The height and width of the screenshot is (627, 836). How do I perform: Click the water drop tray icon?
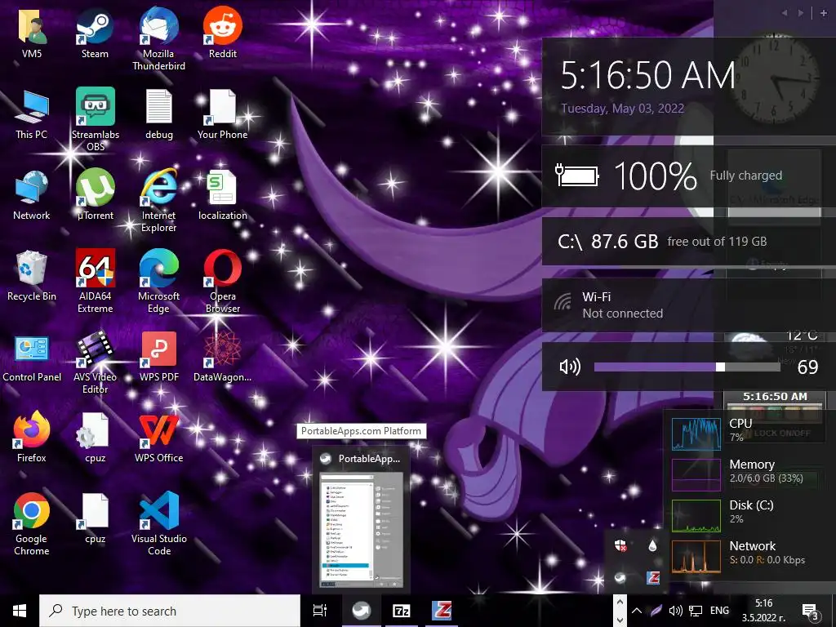pos(652,545)
